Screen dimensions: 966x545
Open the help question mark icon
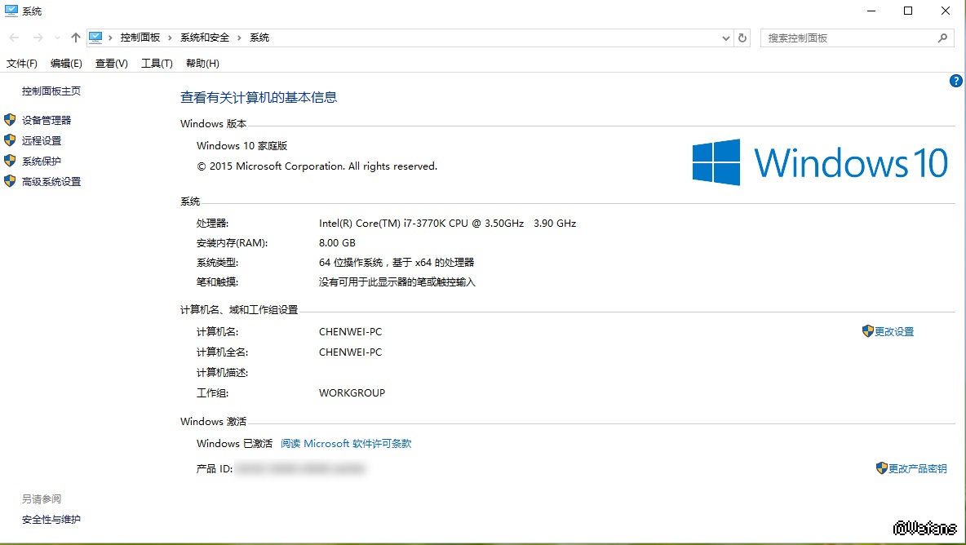(x=955, y=81)
